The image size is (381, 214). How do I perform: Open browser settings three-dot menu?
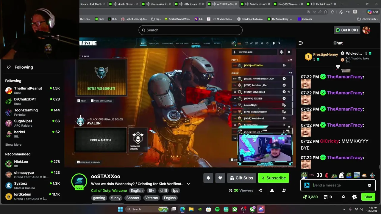coord(362,12)
